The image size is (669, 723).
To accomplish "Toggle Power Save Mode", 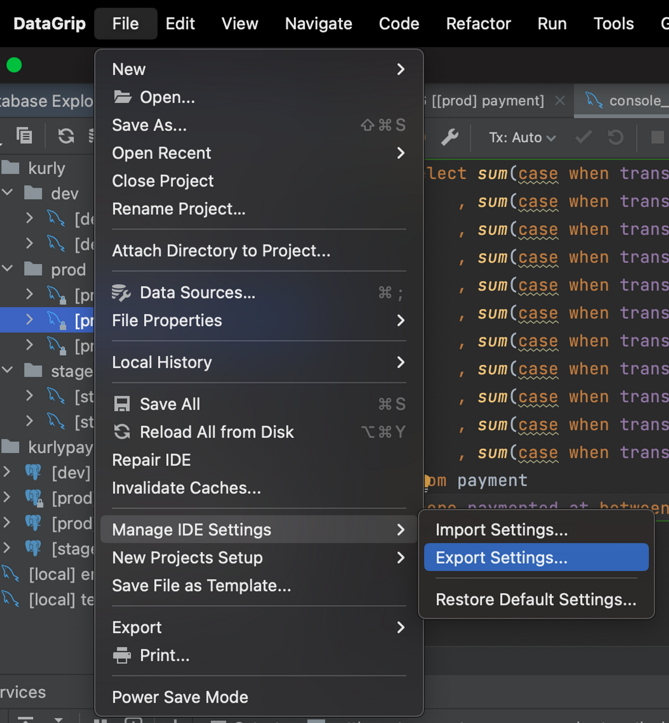I will (x=259, y=697).
